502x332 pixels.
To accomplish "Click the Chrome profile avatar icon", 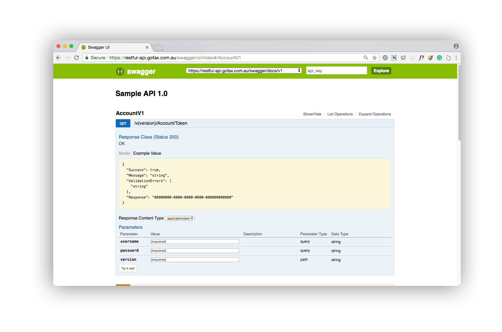I will point(456,46).
